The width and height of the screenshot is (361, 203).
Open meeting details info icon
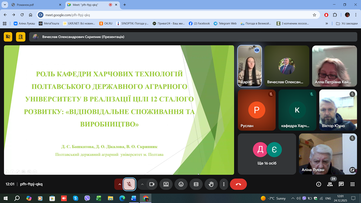point(318,184)
